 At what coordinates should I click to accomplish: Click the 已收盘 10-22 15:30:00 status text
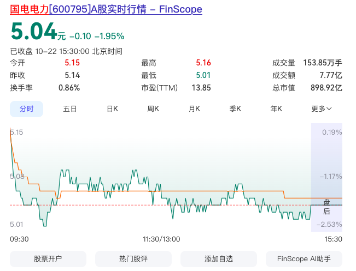[x=66, y=51]
